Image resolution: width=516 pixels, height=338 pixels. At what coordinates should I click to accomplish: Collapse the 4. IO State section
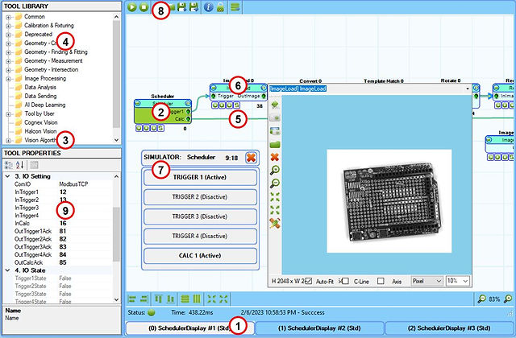coord(7,270)
